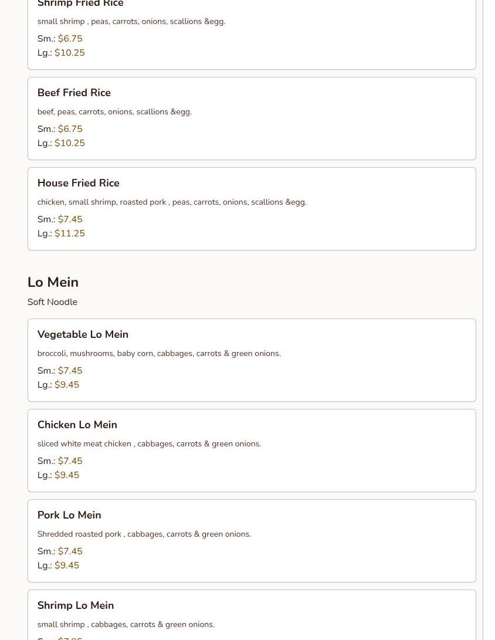Select the House Fried Rice title

point(78,183)
